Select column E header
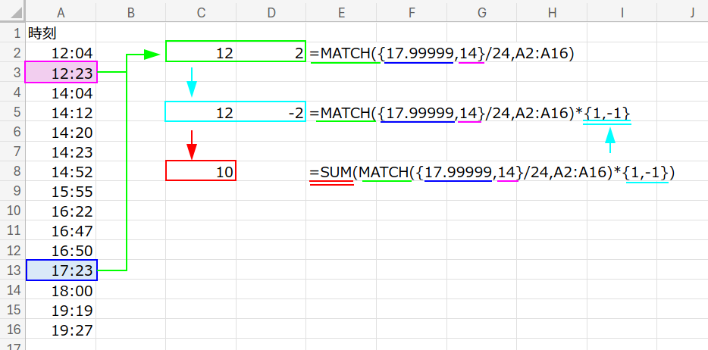The width and height of the screenshot is (708, 350). [x=341, y=12]
